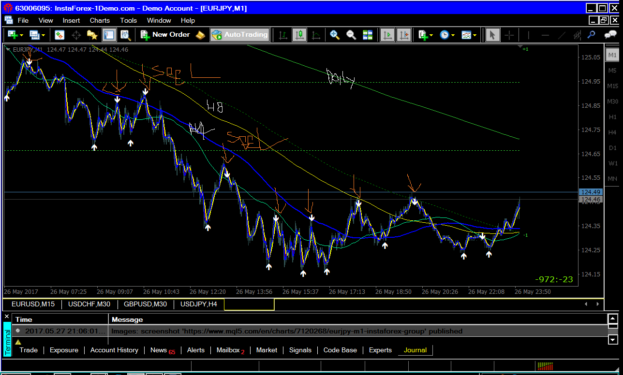This screenshot has height=375, width=623.
Task: Zoom in on the chart
Action: 335,35
